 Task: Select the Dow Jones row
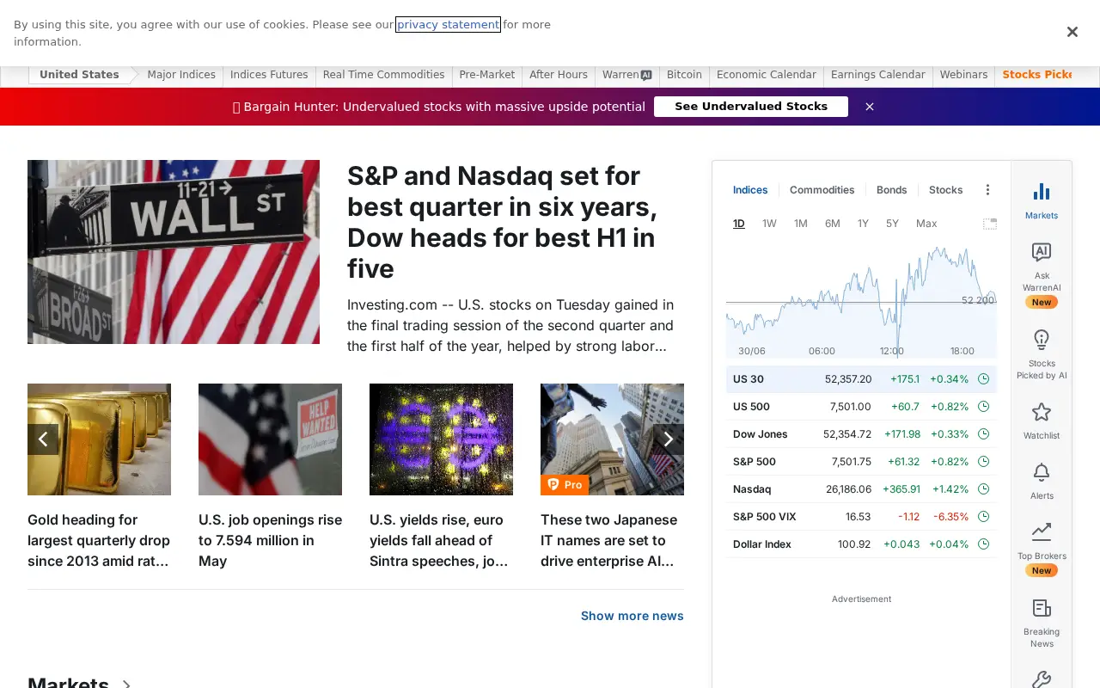[x=861, y=434]
